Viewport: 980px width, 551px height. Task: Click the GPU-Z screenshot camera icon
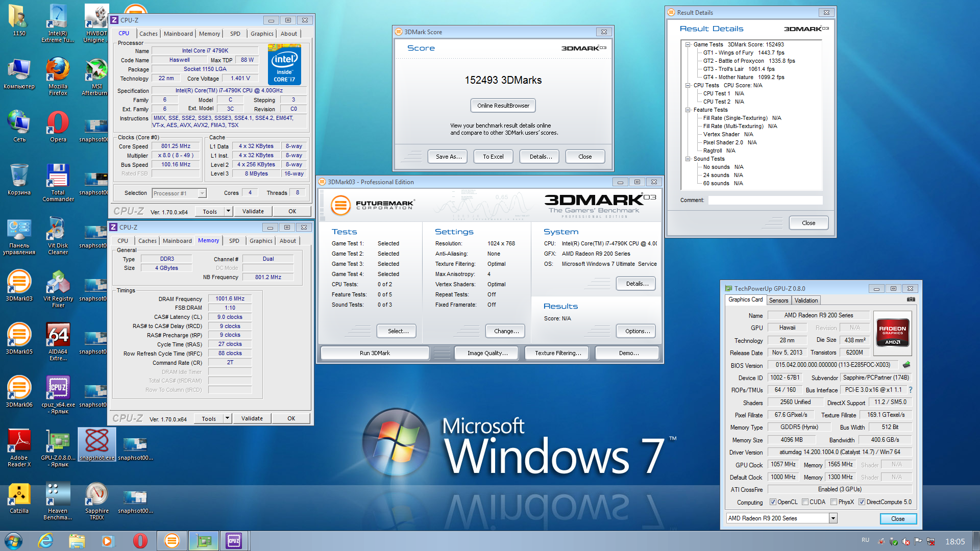(x=911, y=299)
